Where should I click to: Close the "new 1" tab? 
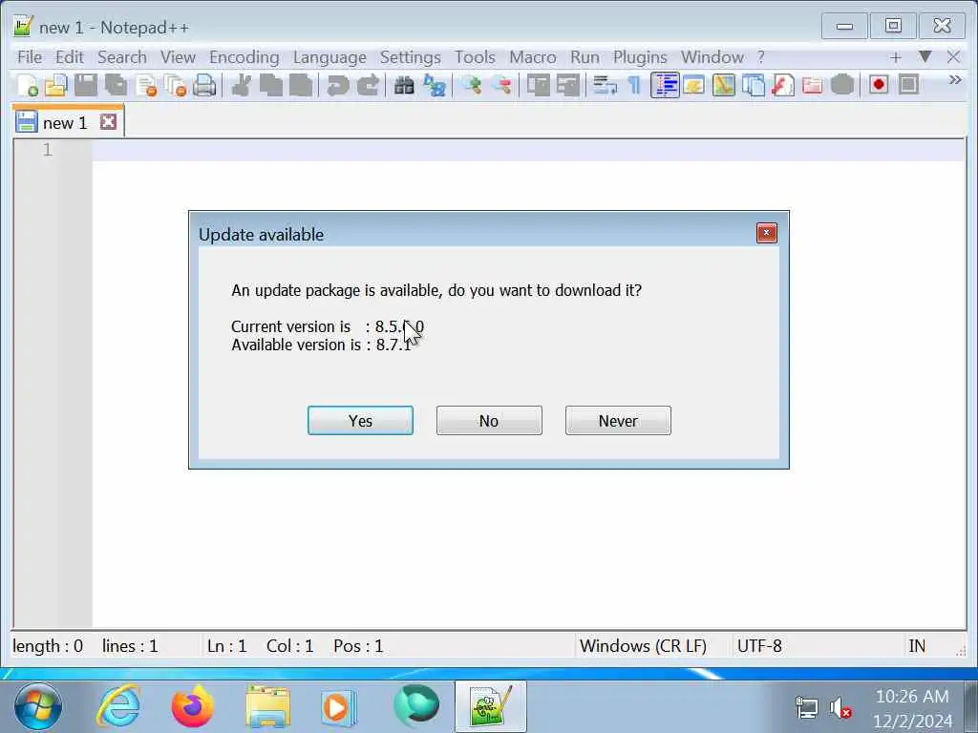[109, 121]
